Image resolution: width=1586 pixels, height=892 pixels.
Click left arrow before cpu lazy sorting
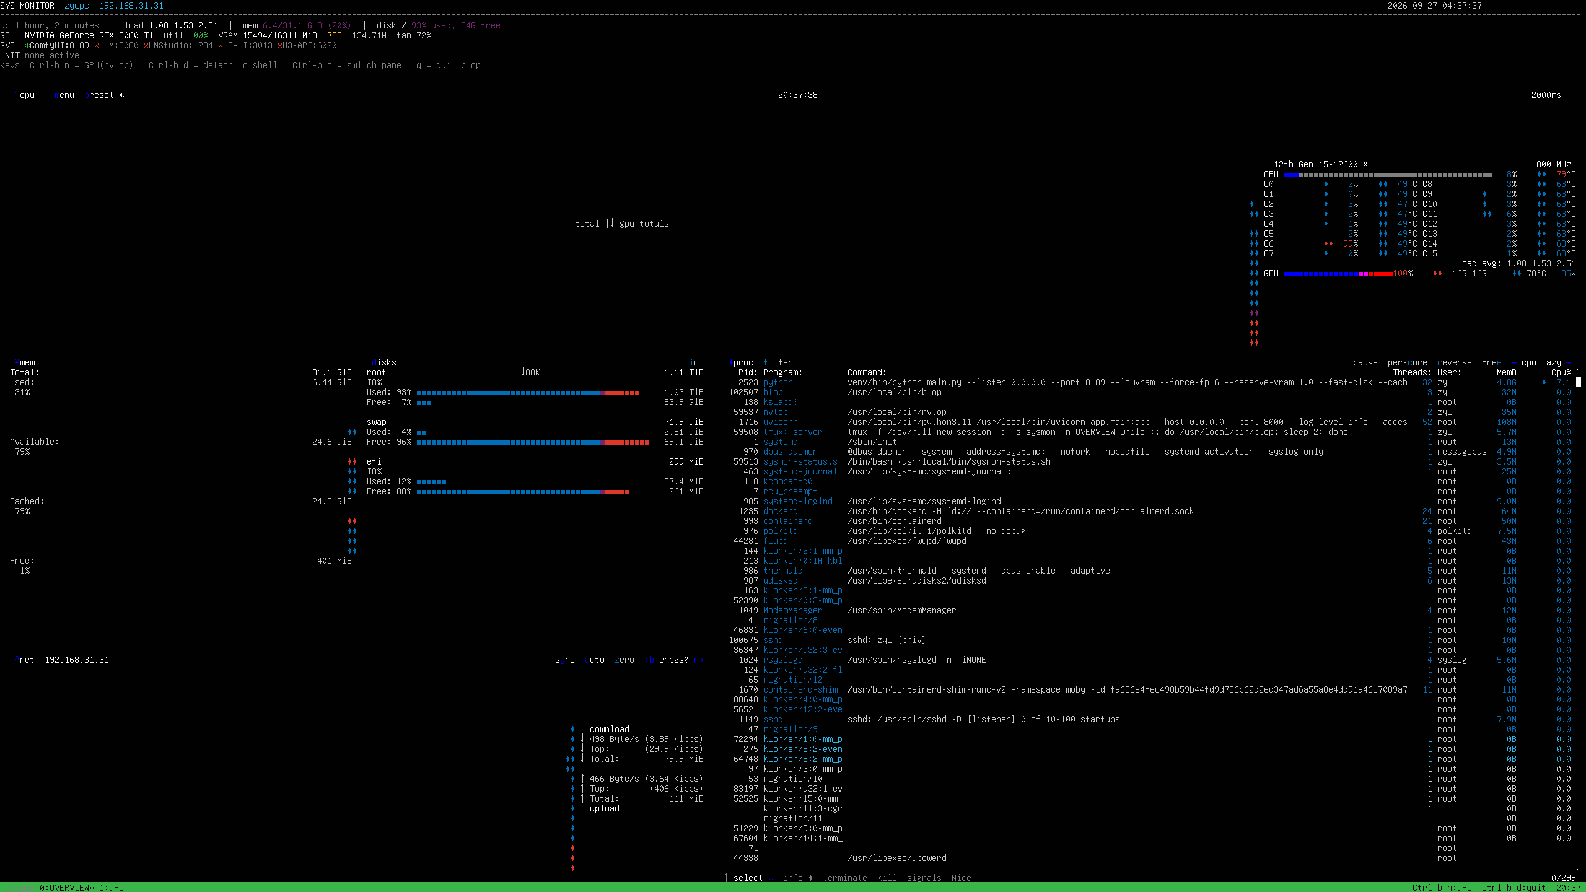tap(1514, 362)
